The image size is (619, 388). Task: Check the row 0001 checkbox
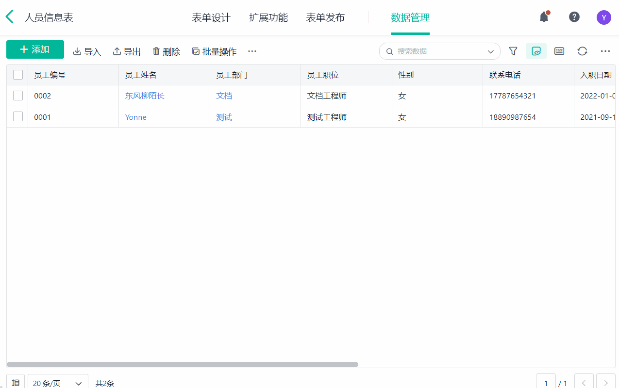[x=18, y=116]
